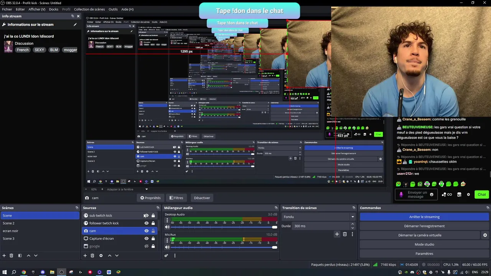Hide the Capture d'écran source
The height and width of the screenshot is (276, 491).
coord(146,238)
